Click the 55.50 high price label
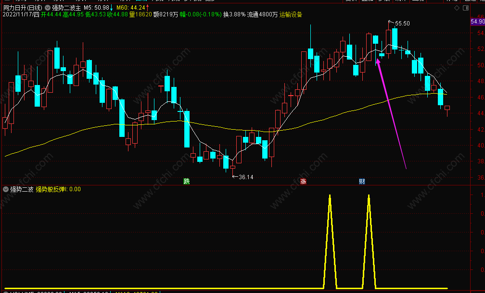Viewport: 485px width, 293px height. (x=402, y=24)
